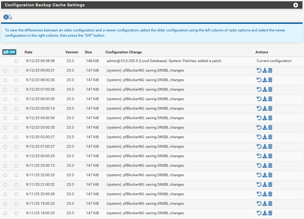Select older radio for 9/11/25 22:00:23
The image size is (304, 219).
[x=5, y=175]
